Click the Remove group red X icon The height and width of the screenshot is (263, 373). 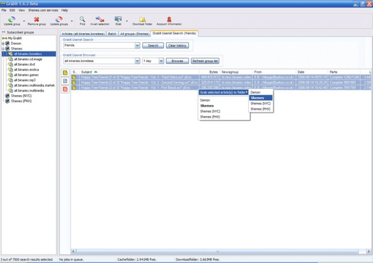[36, 19]
